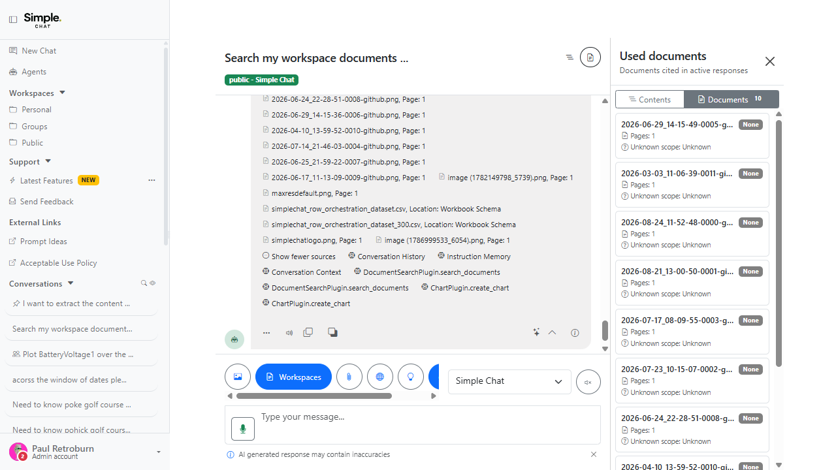The height and width of the screenshot is (470, 836).
Task: Read the response aloud with speaker icon
Action: pos(289,333)
